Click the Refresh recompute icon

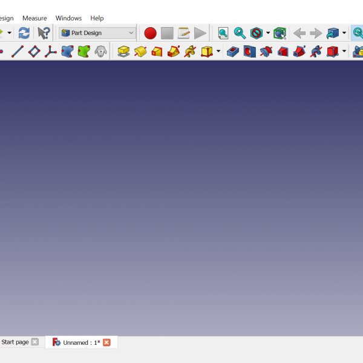click(24, 33)
